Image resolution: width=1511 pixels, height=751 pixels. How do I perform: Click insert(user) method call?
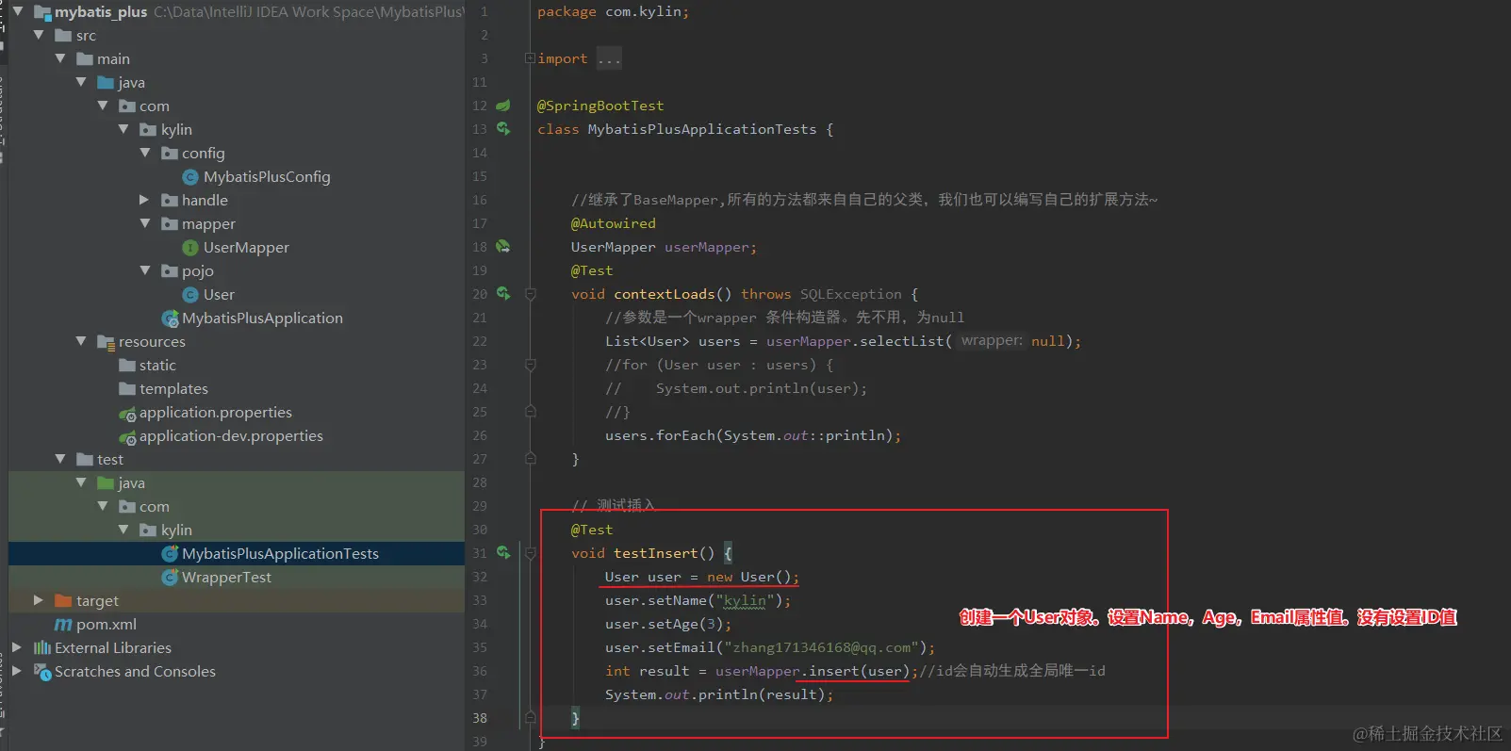[859, 671]
